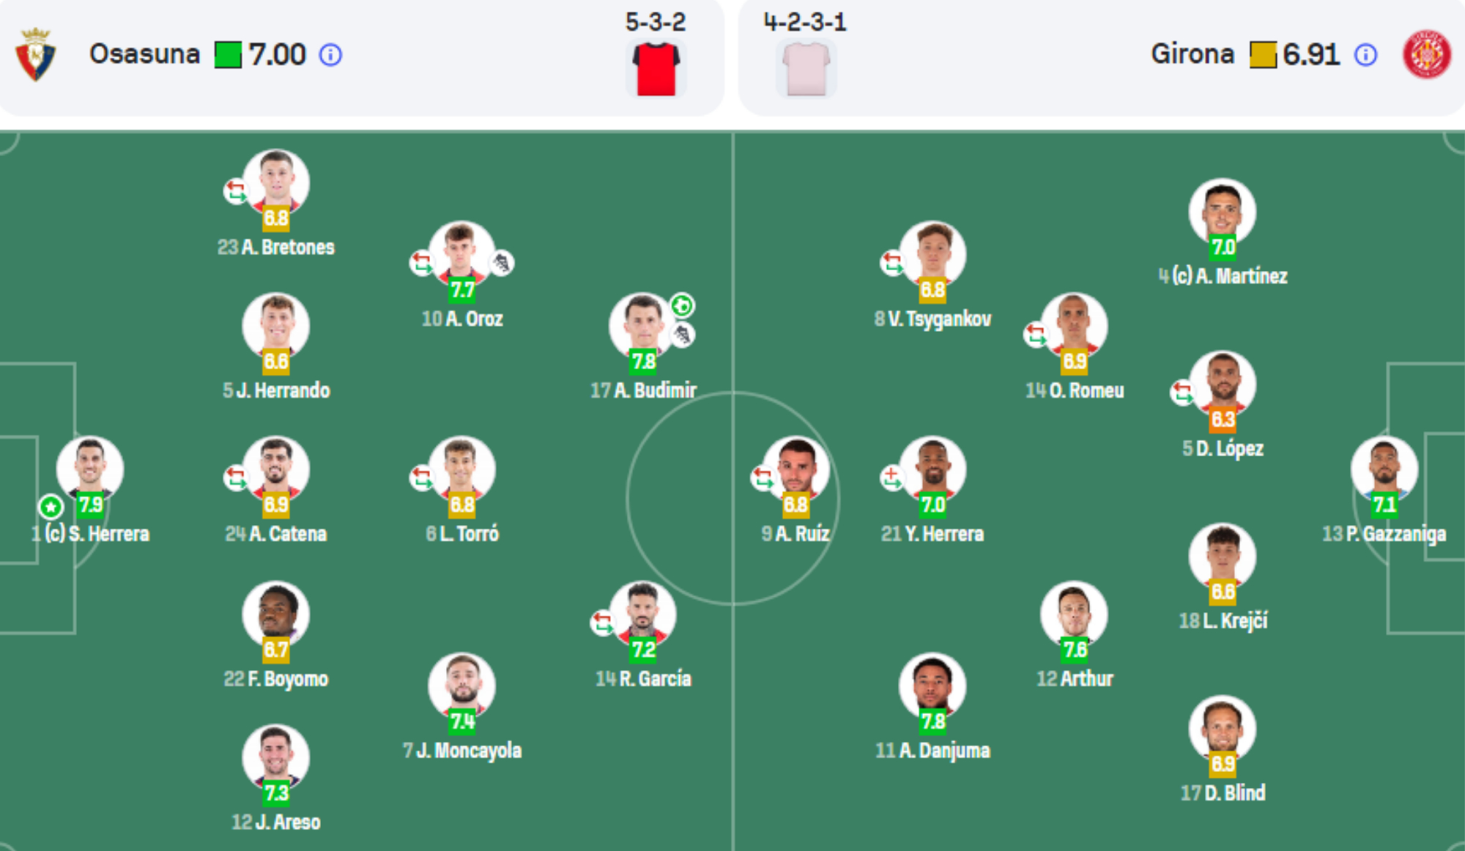
Task: Click the Osasuna team crest
Action: [x=35, y=55]
